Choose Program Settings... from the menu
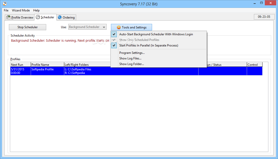278x159 pixels. (158, 53)
